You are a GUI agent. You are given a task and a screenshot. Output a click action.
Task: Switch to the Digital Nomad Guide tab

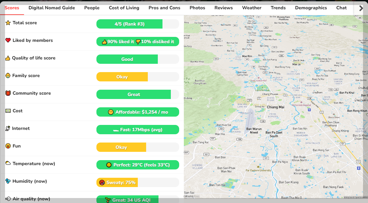[x=52, y=8]
